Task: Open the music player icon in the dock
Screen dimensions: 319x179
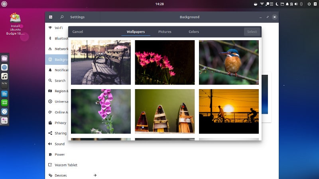Action: click(4, 76)
